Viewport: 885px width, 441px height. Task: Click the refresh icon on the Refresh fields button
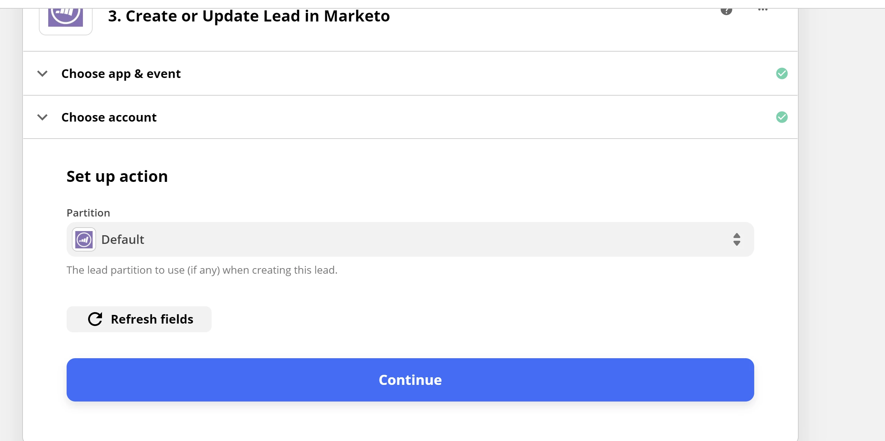pyautogui.click(x=95, y=319)
